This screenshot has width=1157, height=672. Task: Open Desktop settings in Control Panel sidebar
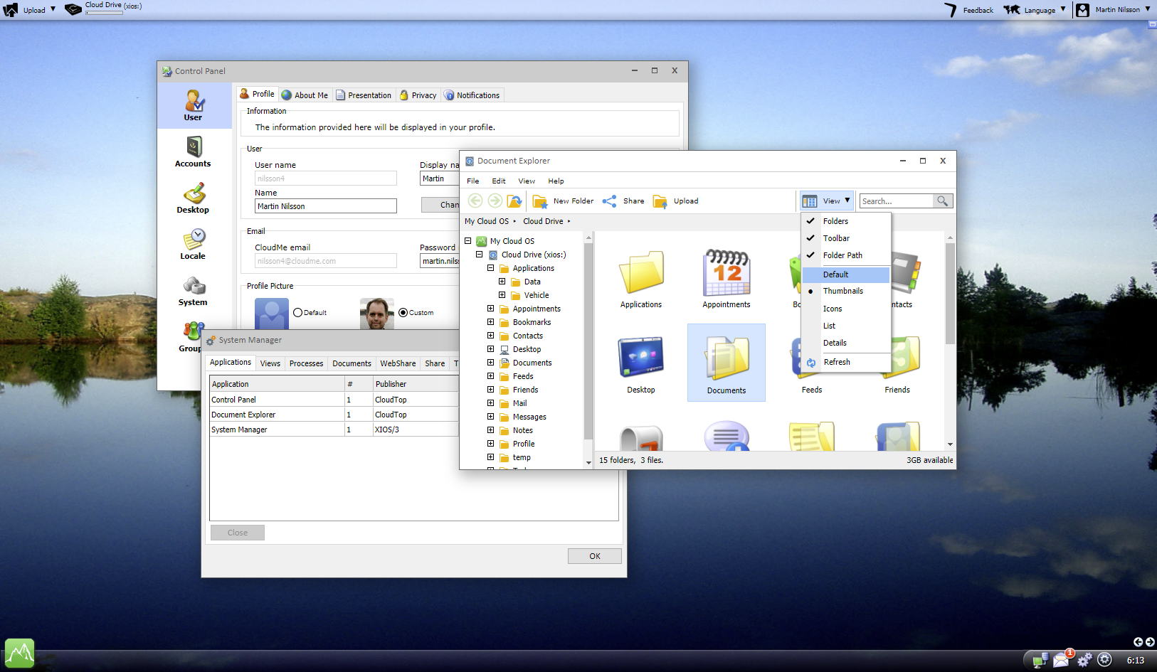(x=193, y=198)
